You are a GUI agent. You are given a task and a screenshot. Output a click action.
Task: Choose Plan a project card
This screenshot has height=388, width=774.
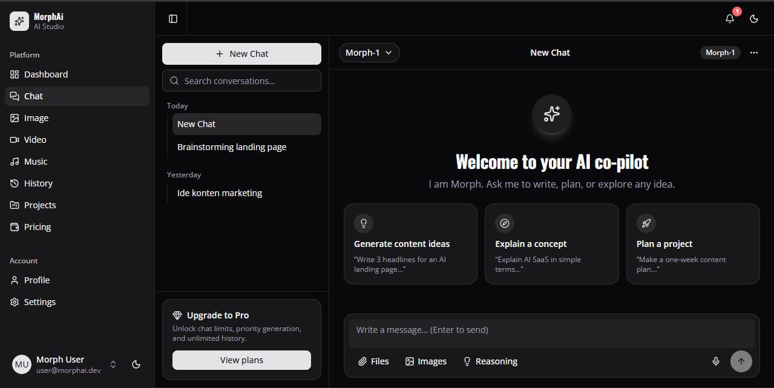coord(693,244)
